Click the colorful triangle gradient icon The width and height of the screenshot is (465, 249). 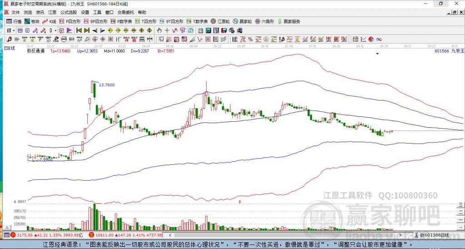click(69, 30)
